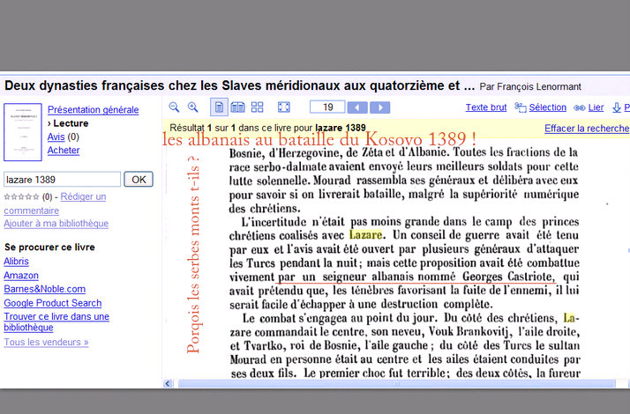Click the chain icon beside Lier
Image resolution: width=630 pixels, height=414 pixels.
(x=579, y=107)
